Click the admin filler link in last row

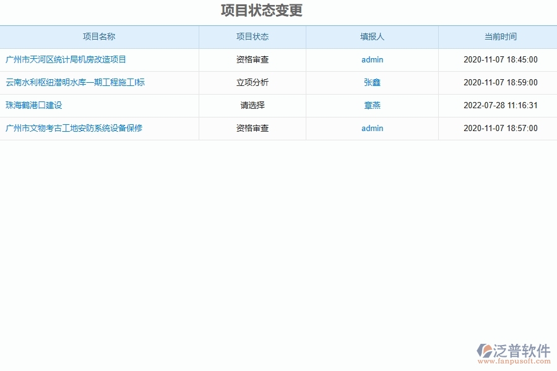(371, 128)
